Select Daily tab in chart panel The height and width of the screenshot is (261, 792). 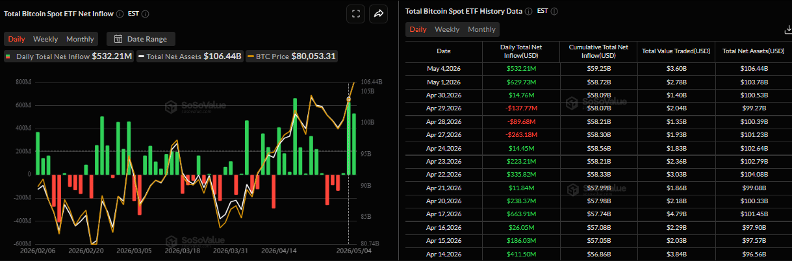pyautogui.click(x=16, y=39)
